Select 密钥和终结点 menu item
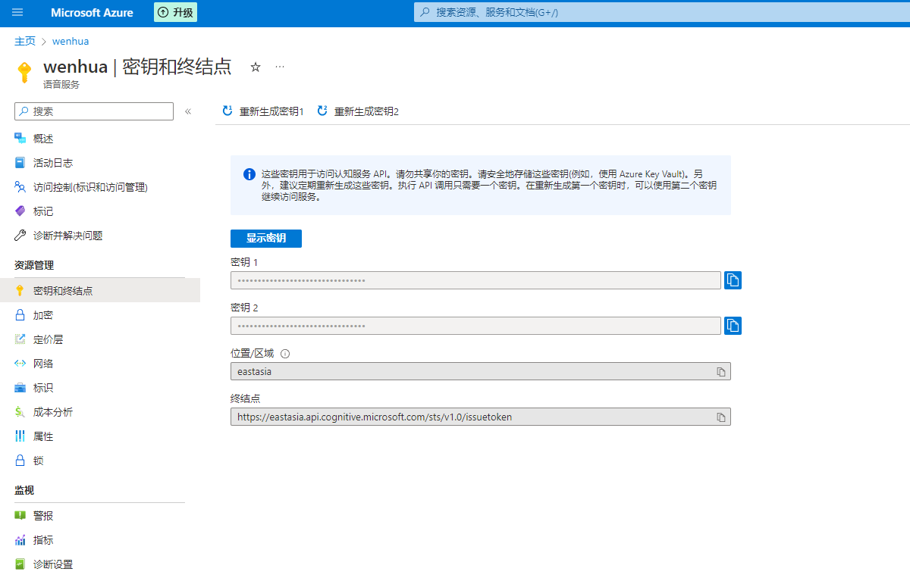The height and width of the screenshot is (578, 910). [x=100, y=290]
